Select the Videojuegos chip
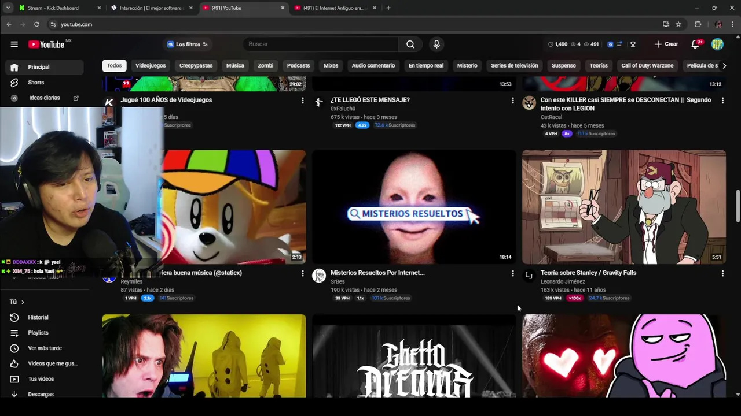 151,65
